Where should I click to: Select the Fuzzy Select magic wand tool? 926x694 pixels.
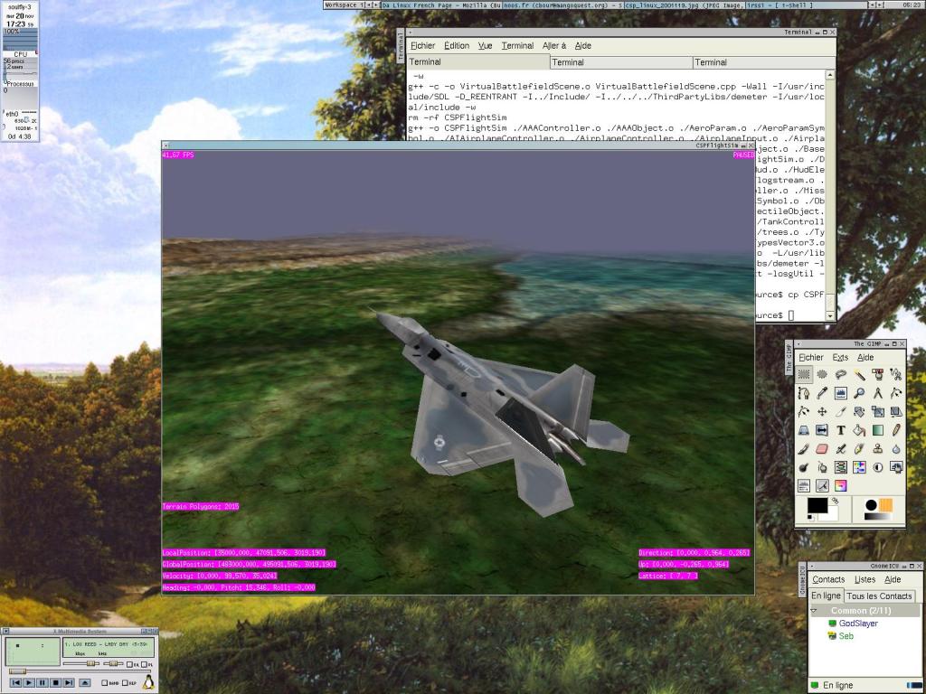[859, 375]
